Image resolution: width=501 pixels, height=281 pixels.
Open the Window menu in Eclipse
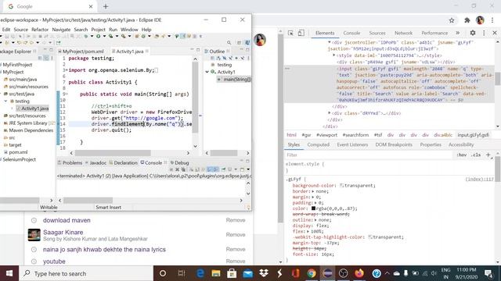(129, 30)
